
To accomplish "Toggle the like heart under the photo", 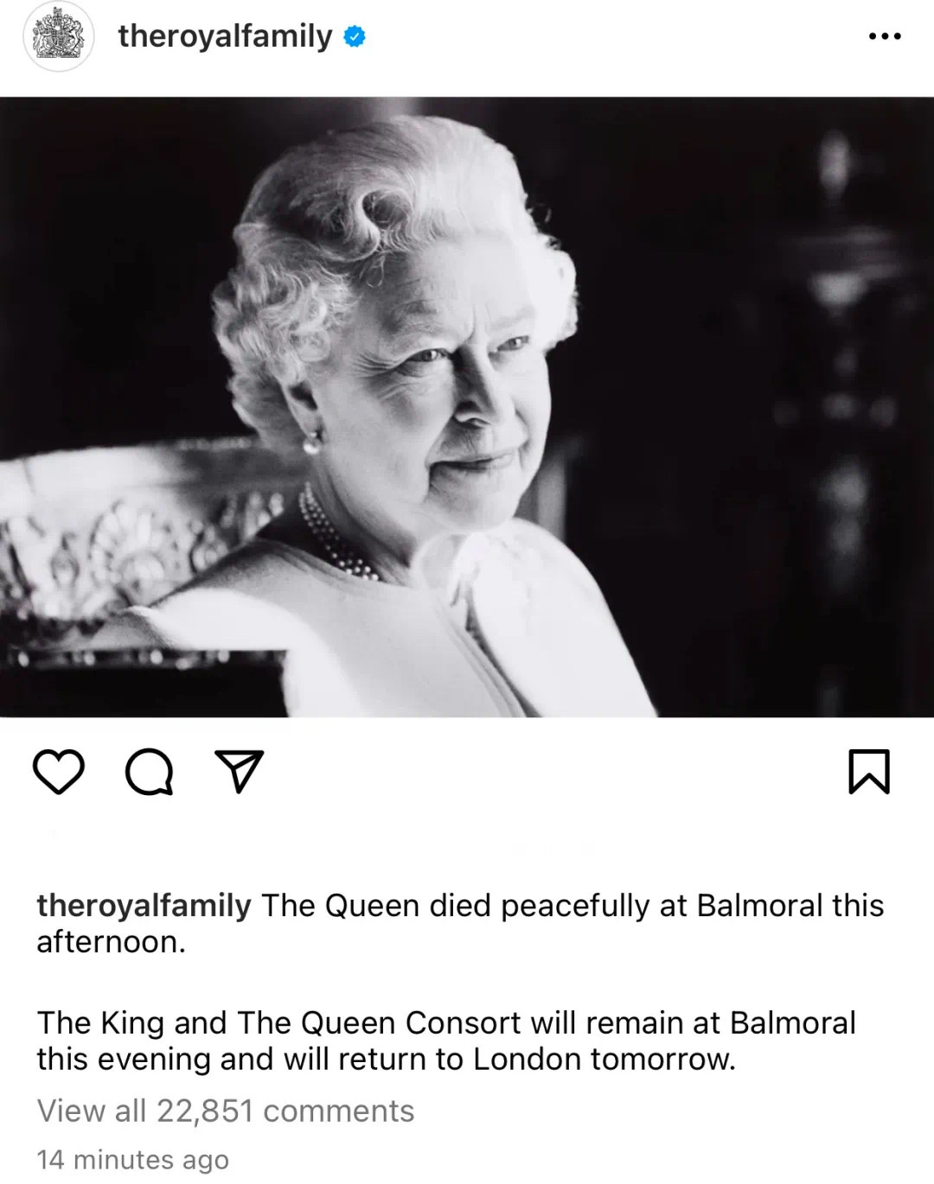I will (59, 772).
